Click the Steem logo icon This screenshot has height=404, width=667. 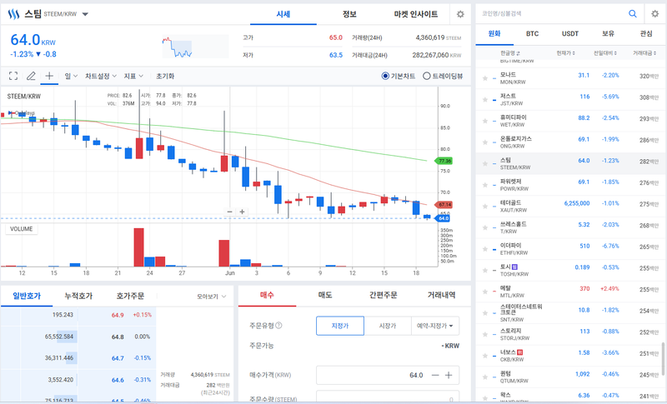coord(13,14)
